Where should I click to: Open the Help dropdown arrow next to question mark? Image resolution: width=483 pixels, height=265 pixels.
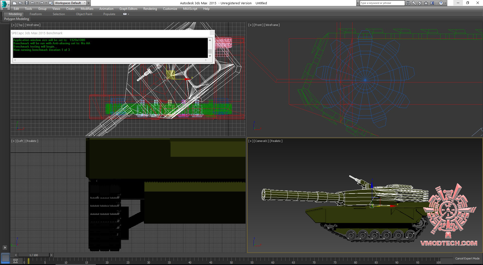[446, 3]
